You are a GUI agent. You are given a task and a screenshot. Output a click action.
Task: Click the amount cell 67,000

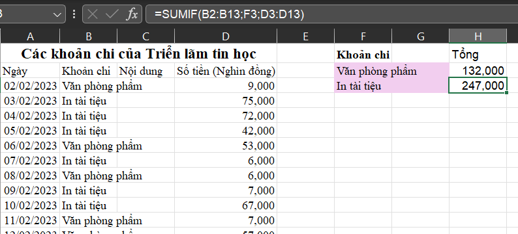point(226,205)
